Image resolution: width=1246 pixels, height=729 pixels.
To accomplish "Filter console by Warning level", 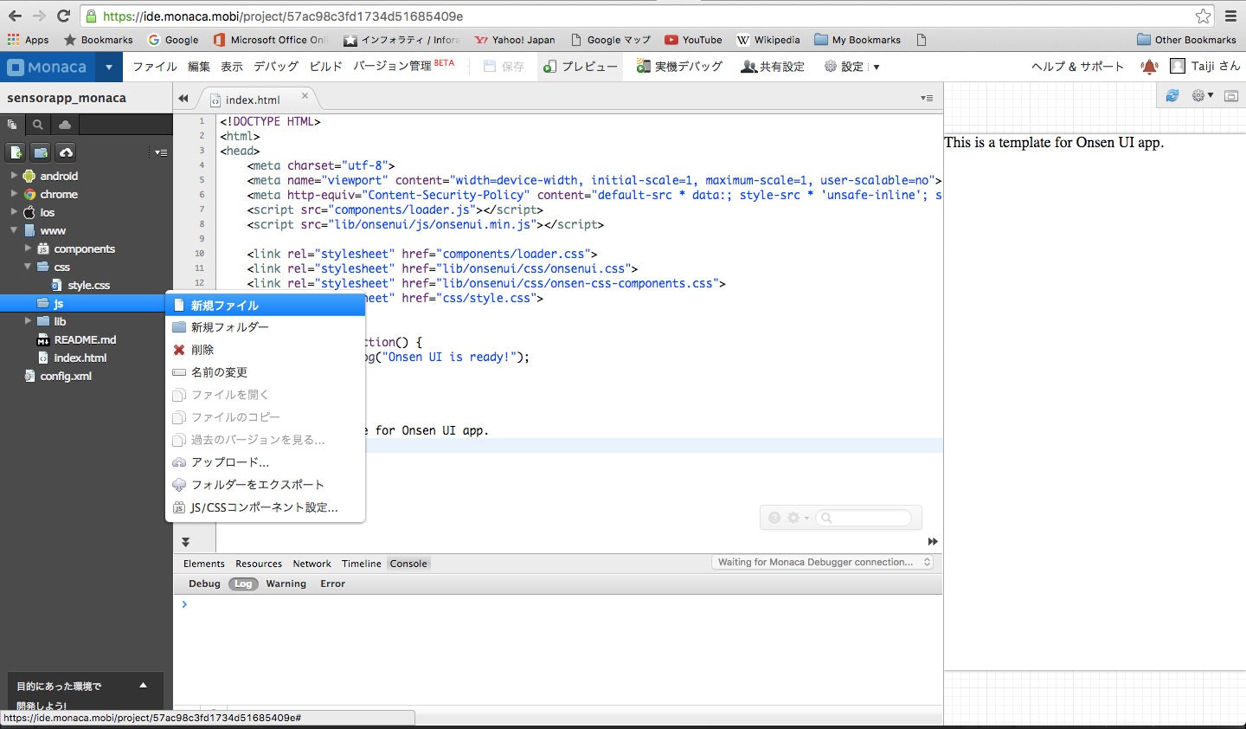I will (x=286, y=584).
